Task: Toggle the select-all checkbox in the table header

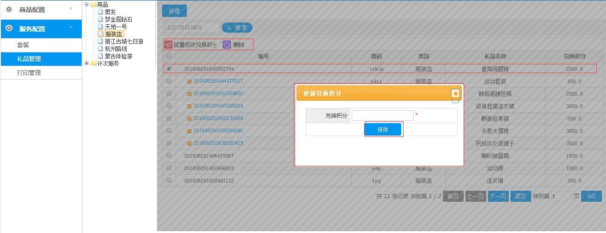Action: click(169, 56)
